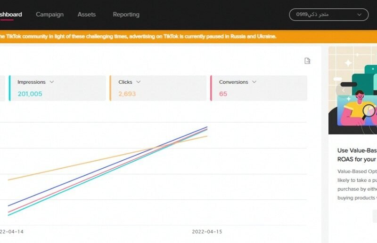377x243 pixels.
Task: Click the 2022-04-15 date label
Action: pyautogui.click(x=207, y=232)
